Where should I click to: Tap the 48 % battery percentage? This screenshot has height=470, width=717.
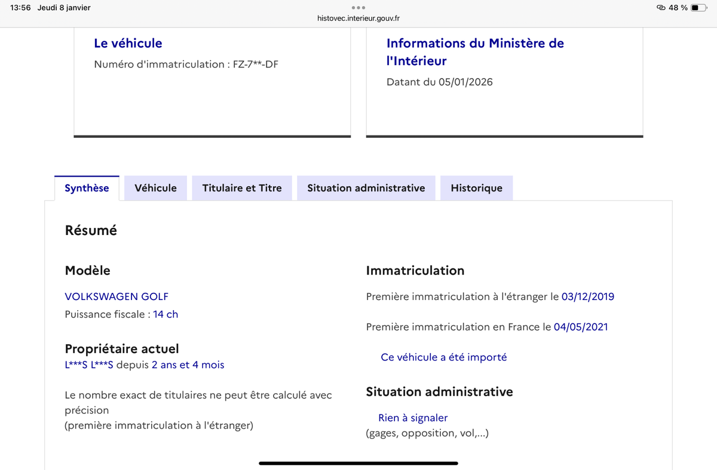pos(678,8)
